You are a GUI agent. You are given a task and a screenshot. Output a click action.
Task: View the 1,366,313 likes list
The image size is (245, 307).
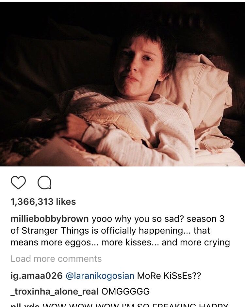click(43, 202)
